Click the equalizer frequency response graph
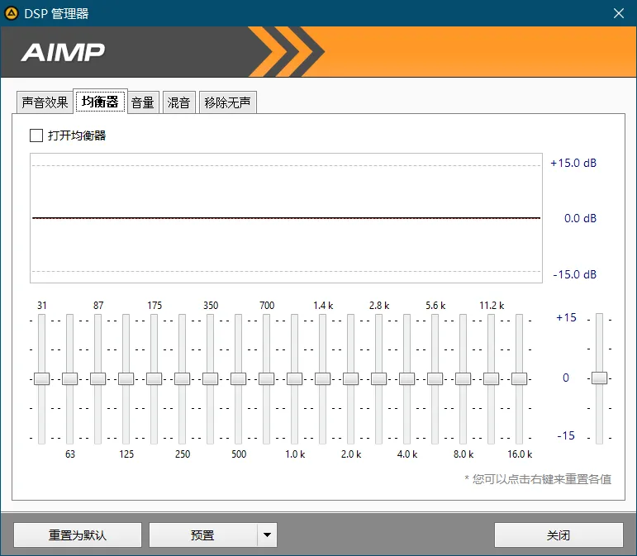The width and height of the screenshot is (637, 556). pos(287,218)
